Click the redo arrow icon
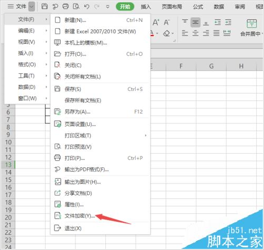The width and height of the screenshot is (264, 250). [97, 7]
